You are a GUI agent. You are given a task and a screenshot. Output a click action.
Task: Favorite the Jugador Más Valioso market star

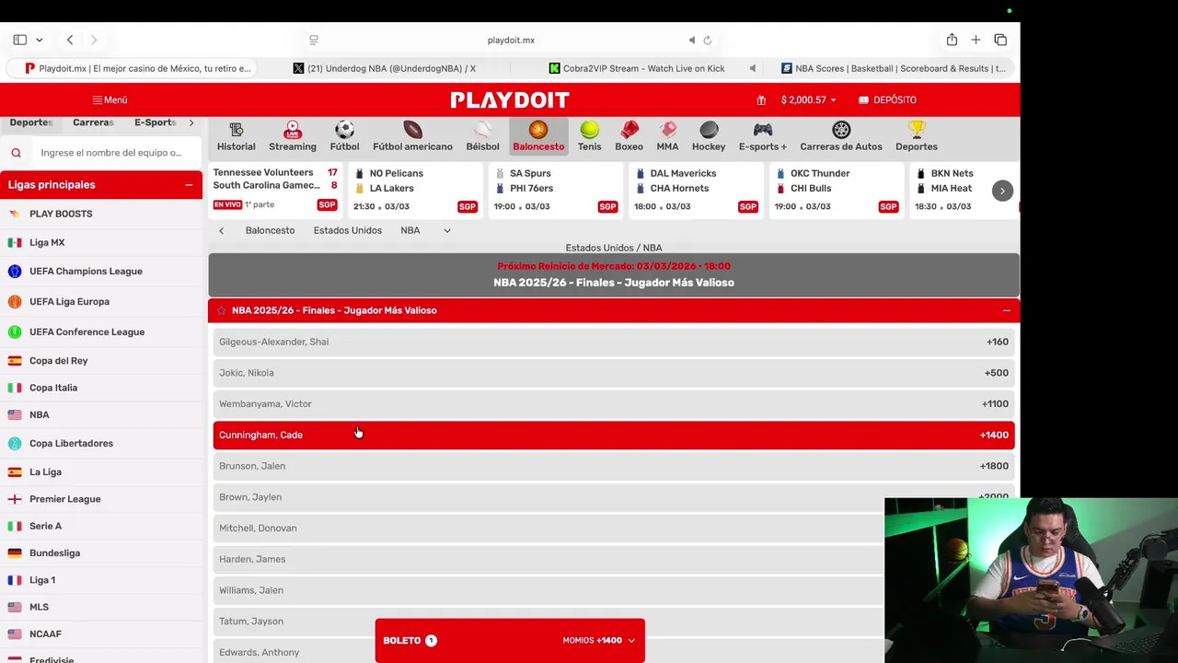(221, 310)
